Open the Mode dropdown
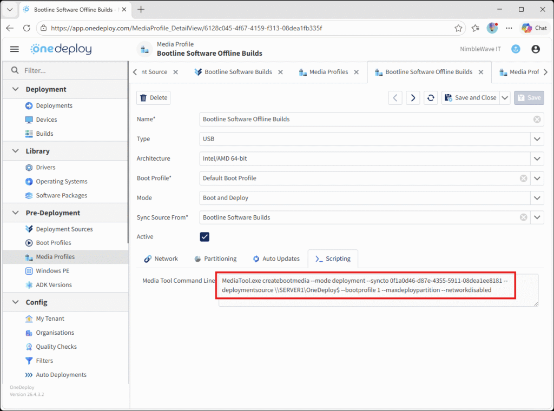Viewport: 554px width, 411px height. pos(537,198)
